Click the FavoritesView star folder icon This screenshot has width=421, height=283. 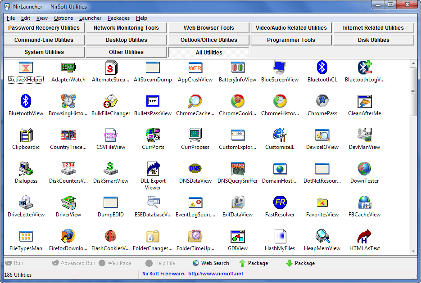pos(322,202)
